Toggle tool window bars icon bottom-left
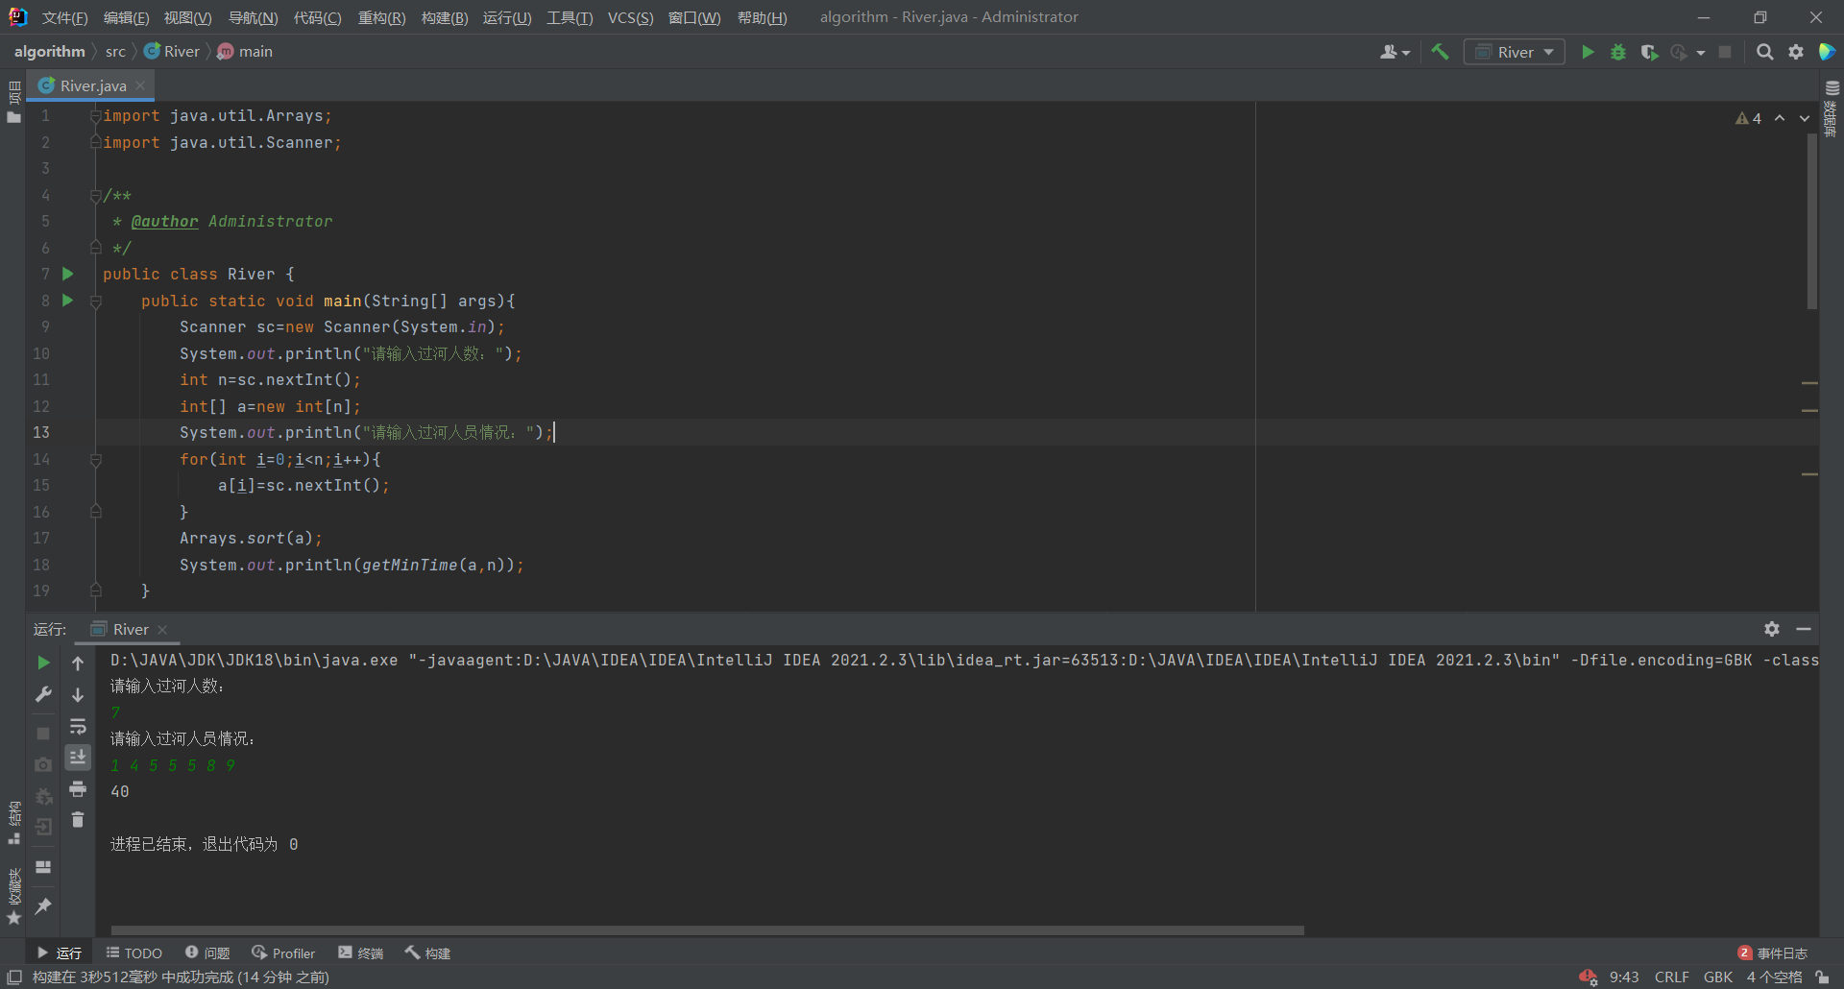Image resolution: width=1844 pixels, height=989 pixels. [x=14, y=977]
